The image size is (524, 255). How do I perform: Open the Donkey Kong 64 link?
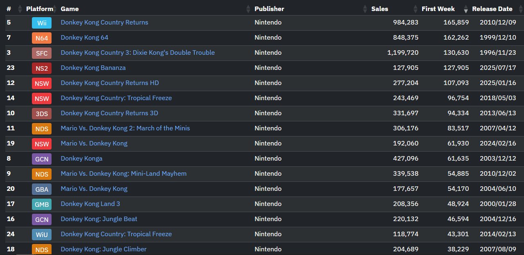point(85,38)
